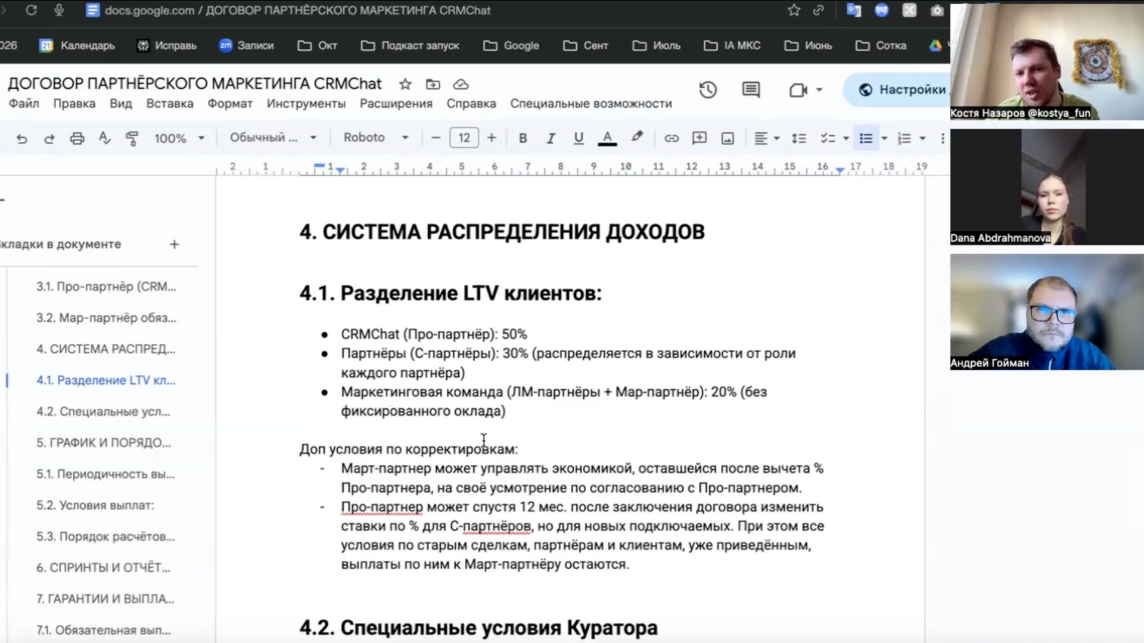This screenshot has width=1144, height=643.
Task: Toggle italic formatting
Action: pos(550,138)
